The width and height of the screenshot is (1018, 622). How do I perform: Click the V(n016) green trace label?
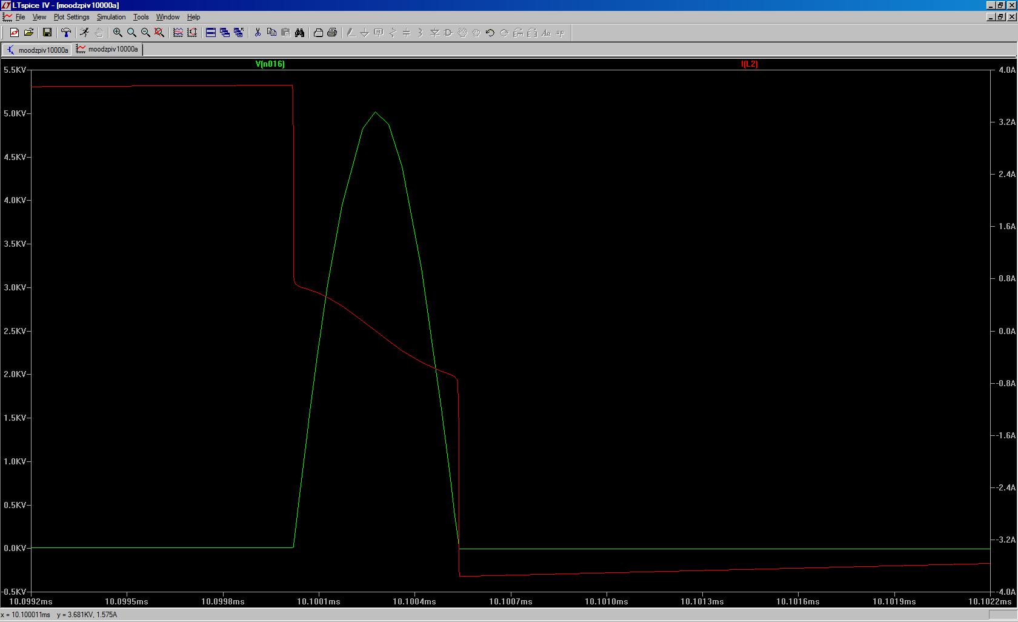[x=270, y=64]
